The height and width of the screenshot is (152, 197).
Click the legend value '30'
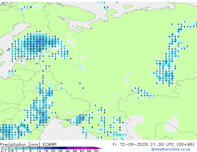pyautogui.click(x=67, y=151)
